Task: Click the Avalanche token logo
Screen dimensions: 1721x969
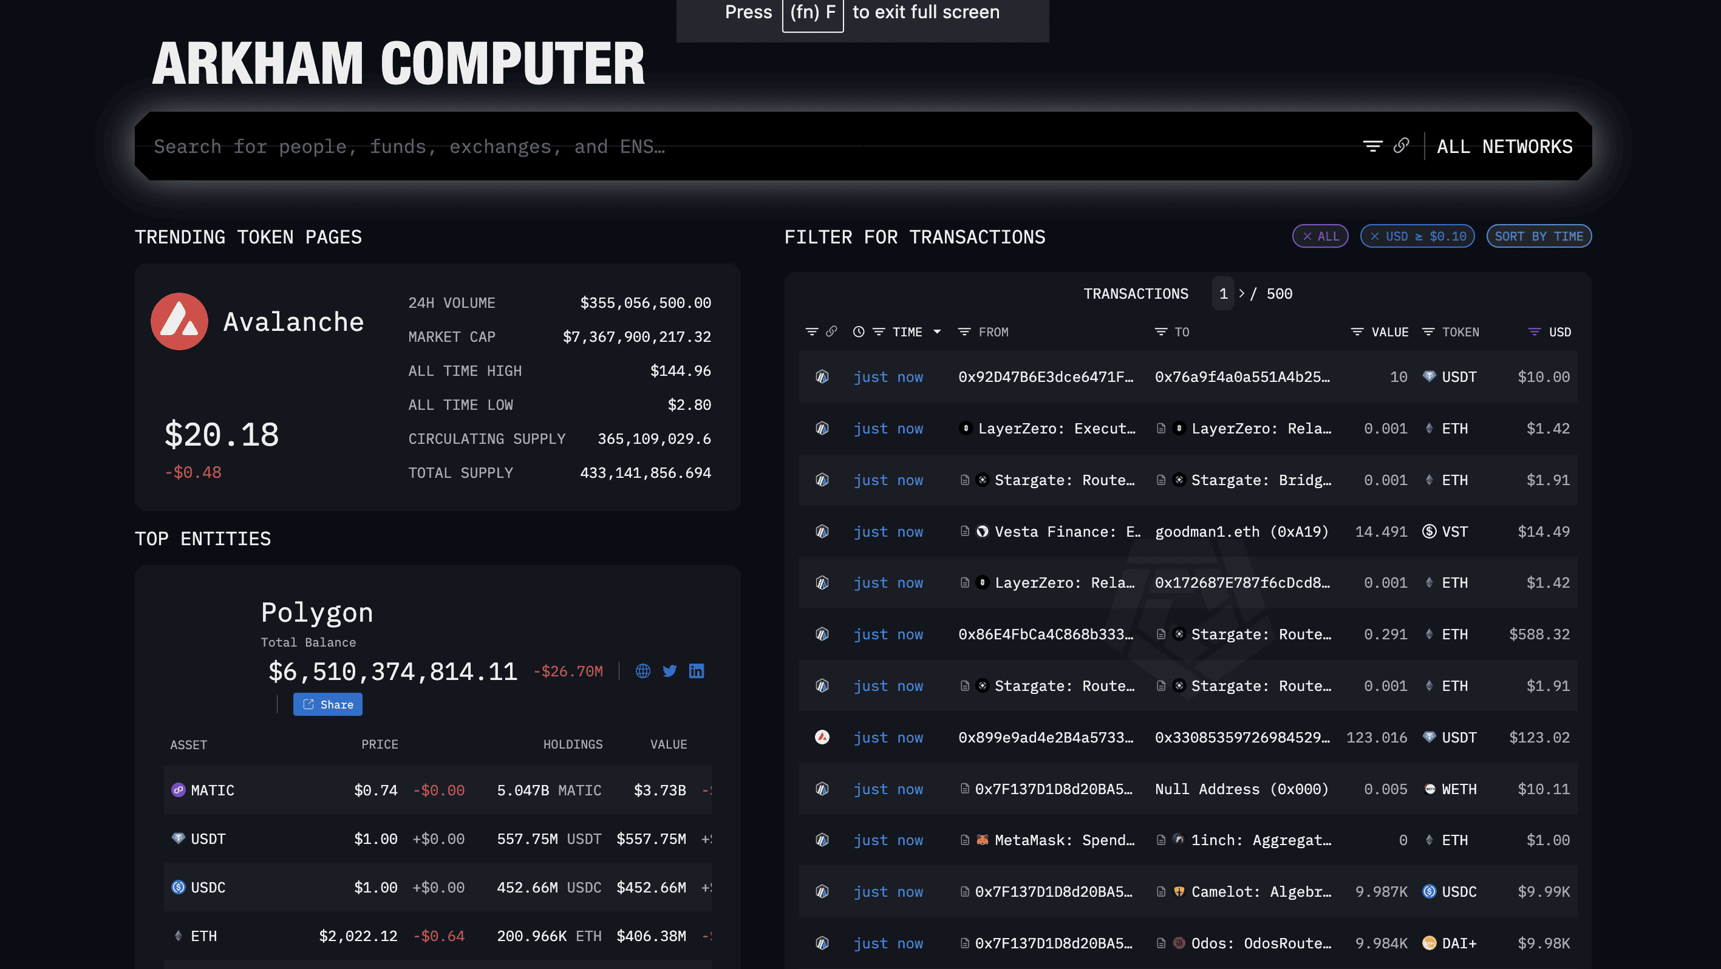Action: pos(179,321)
